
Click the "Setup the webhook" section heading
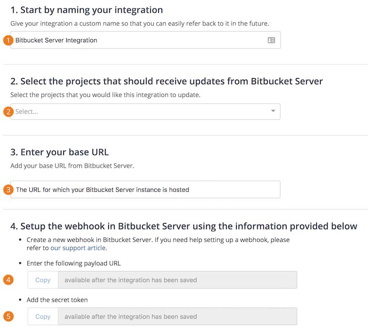[x=183, y=226]
